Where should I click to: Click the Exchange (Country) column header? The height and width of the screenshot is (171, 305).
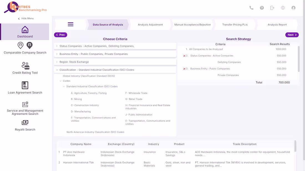tap(121, 144)
